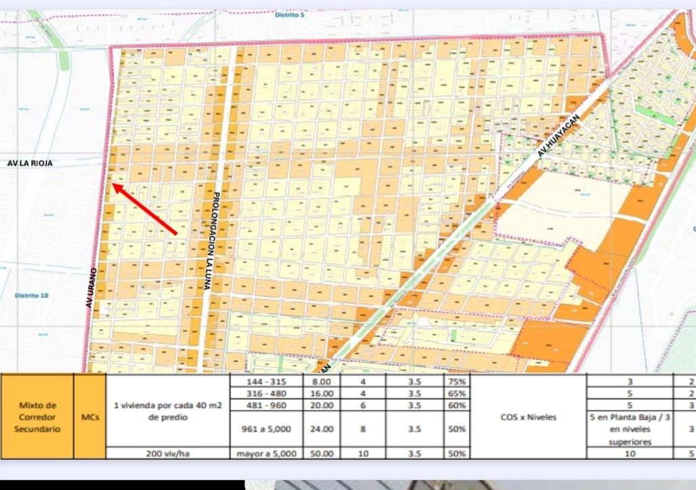696x490 pixels.
Task: Select the mayor a 5,000 cell
Action: pos(266,453)
